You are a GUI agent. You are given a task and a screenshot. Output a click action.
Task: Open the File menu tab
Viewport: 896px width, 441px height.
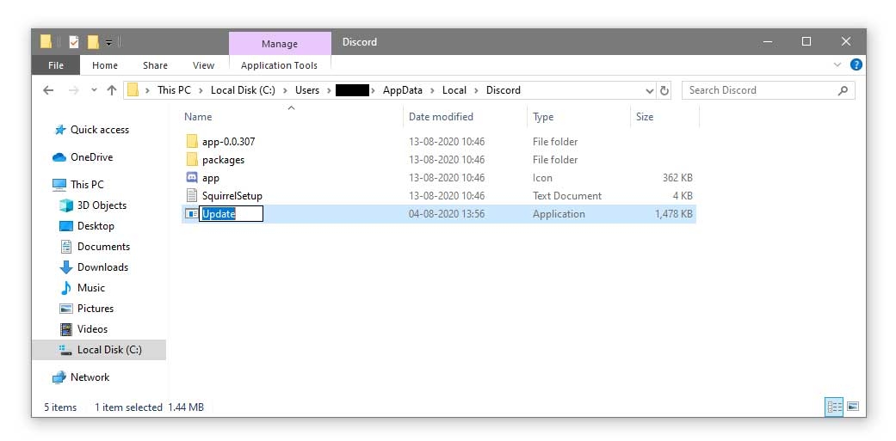point(55,65)
